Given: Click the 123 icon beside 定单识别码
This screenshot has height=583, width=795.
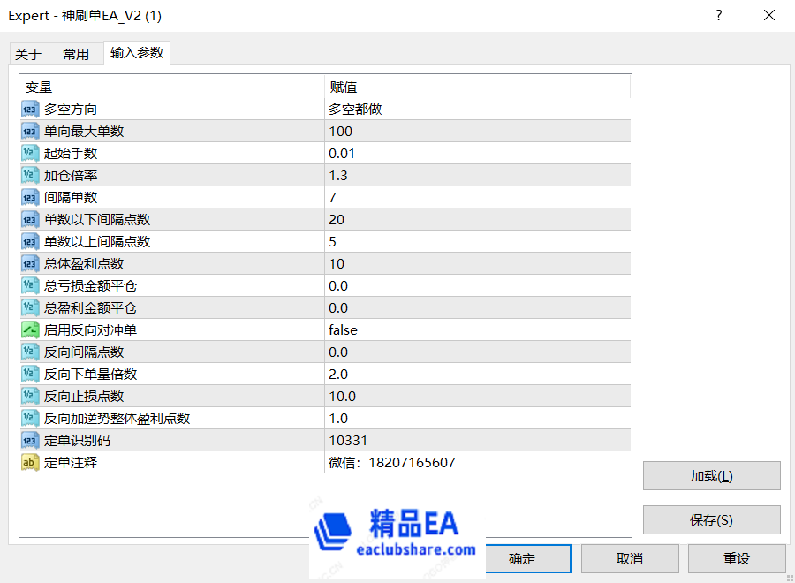Looking at the screenshot, I should pyautogui.click(x=29, y=440).
